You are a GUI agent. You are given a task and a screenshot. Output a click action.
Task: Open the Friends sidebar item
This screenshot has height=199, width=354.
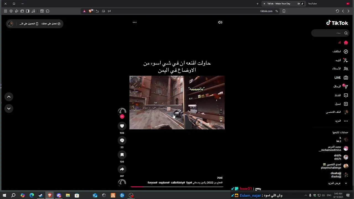[340, 69]
